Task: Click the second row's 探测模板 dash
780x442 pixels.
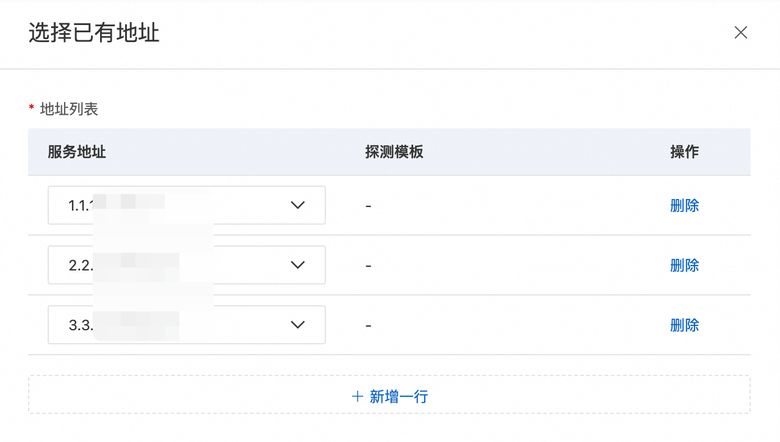Action: tap(369, 266)
